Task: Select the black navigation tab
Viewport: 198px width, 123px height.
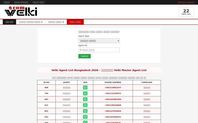Action: (9, 22)
